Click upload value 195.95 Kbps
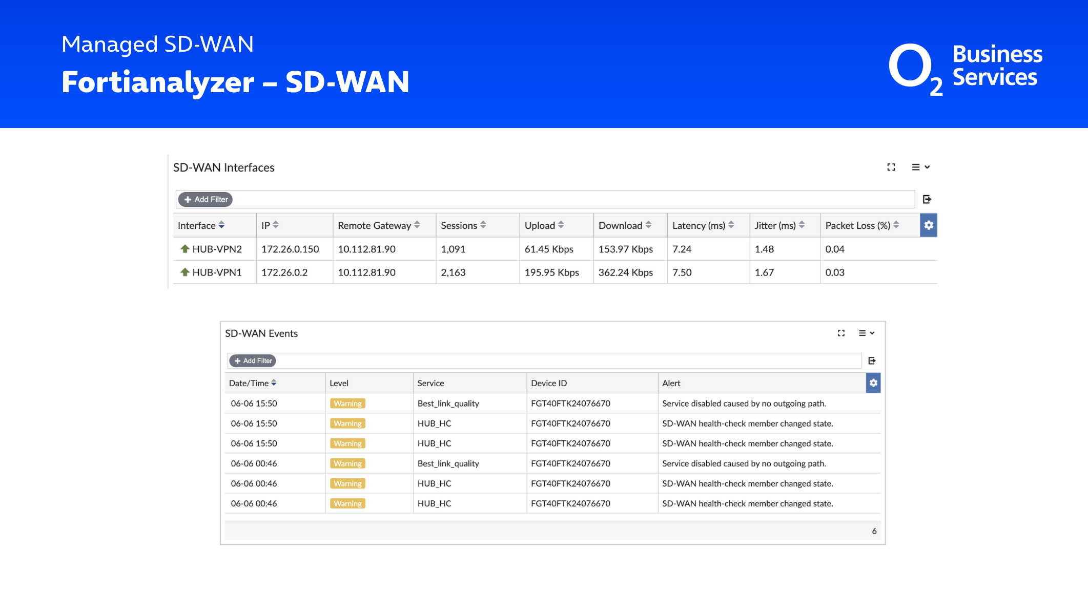Image resolution: width=1088 pixels, height=594 pixels. pyautogui.click(x=551, y=272)
